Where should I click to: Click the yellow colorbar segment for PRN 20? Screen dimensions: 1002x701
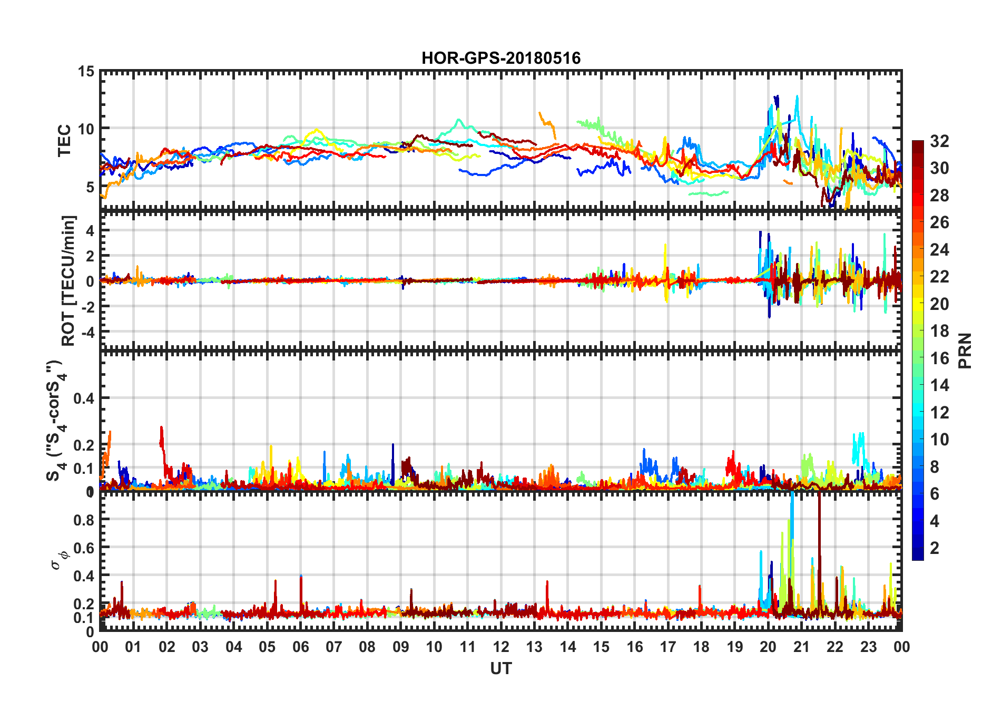[918, 304]
